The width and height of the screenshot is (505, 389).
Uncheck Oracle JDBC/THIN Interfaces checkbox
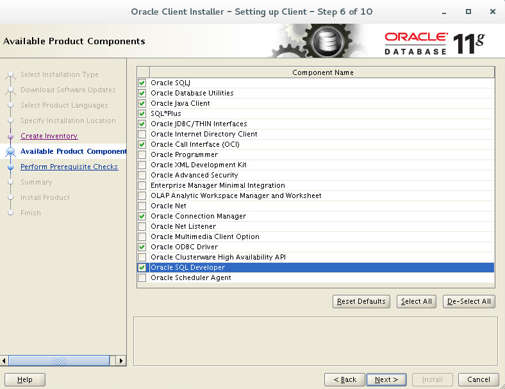[142, 124]
